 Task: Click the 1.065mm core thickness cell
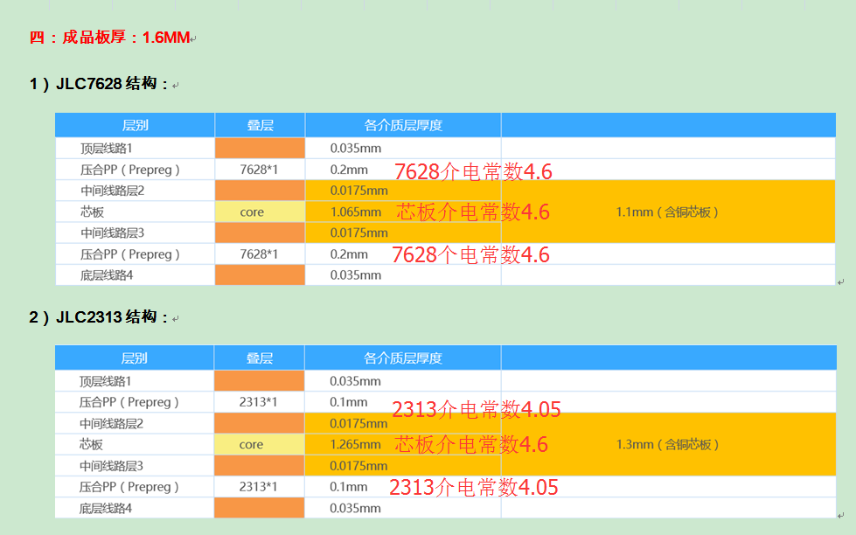pyautogui.click(x=356, y=212)
